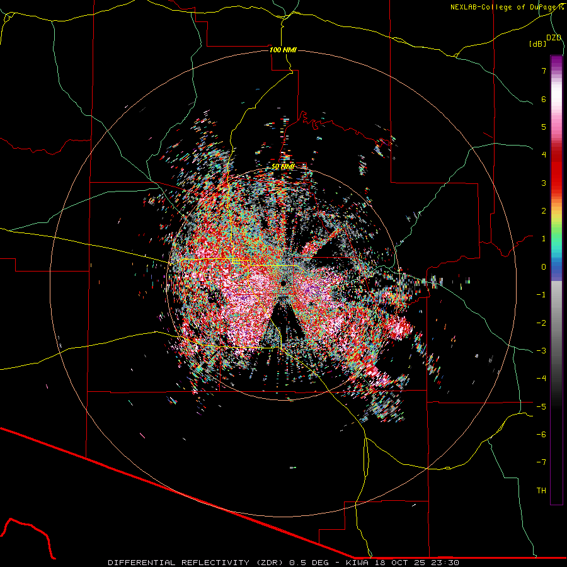Screen dimensions: 567x567
Task: Click the 5 value on the ZDR scale
Action: point(544,127)
